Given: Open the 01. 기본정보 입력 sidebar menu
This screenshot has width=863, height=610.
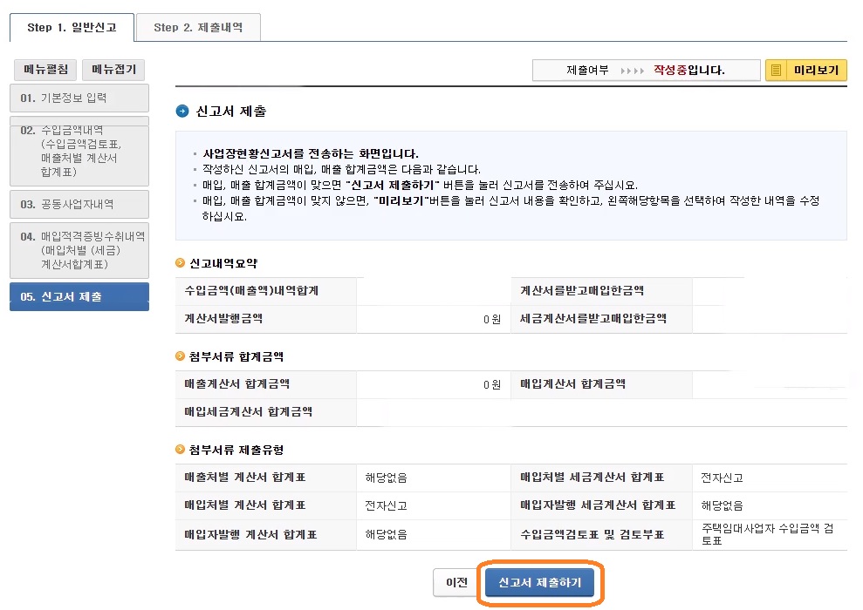Looking at the screenshot, I should point(79,98).
